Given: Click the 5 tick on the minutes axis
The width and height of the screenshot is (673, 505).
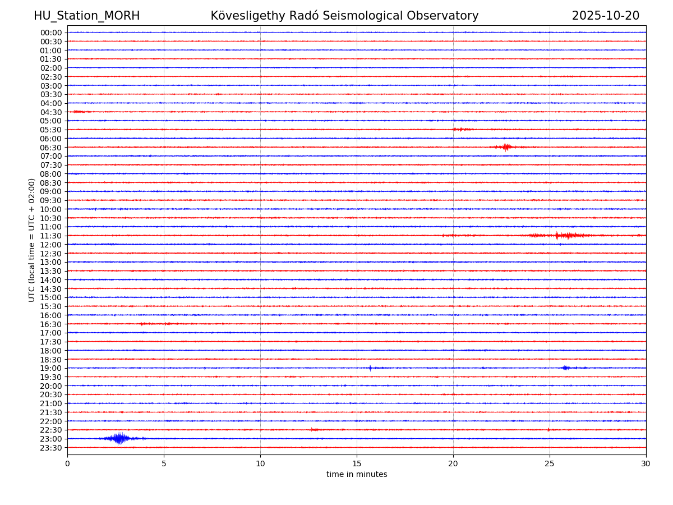Looking at the screenshot, I should pos(164,463).
